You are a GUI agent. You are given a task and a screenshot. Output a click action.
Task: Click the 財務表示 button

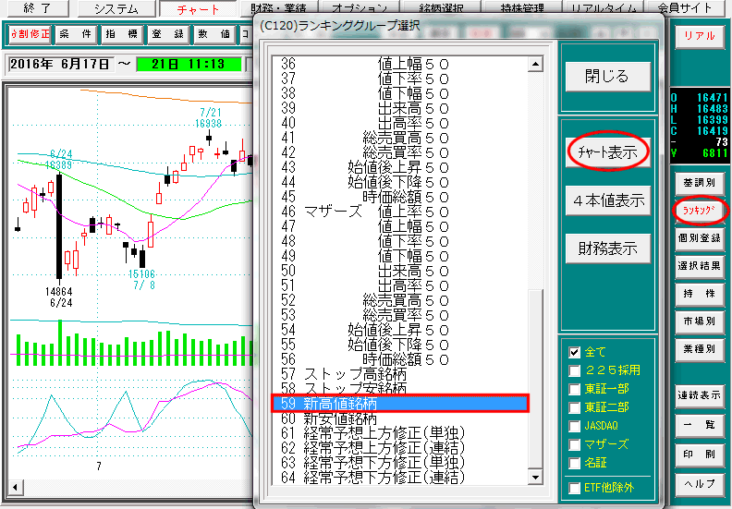pyautogui.click(x=607, y=248)
